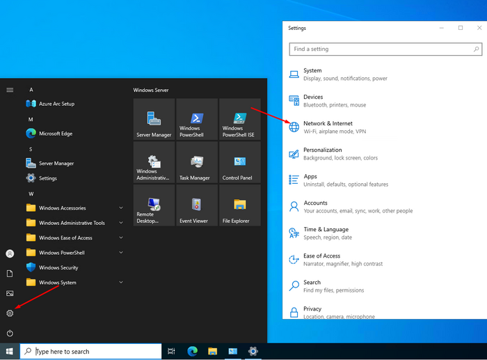This screenshot has height=360, width=487.
Task: Click the taskbar Type here to search box
Action: tap(90, 351)
